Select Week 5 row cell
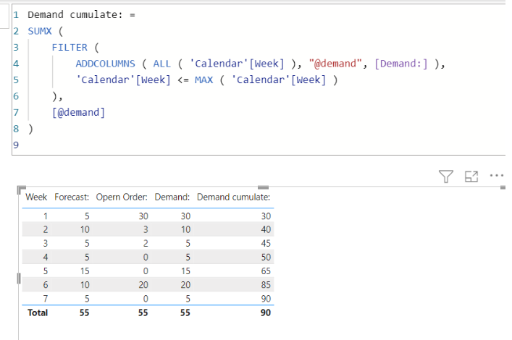This screenshot has height=340, width=512. (46, 271)
